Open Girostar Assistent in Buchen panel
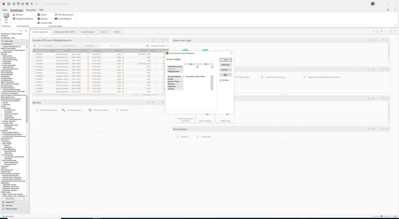 [99, 110]
